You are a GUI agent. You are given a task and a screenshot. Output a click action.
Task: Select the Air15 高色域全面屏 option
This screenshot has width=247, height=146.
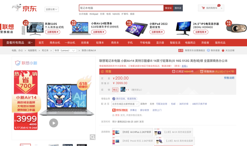175,141
